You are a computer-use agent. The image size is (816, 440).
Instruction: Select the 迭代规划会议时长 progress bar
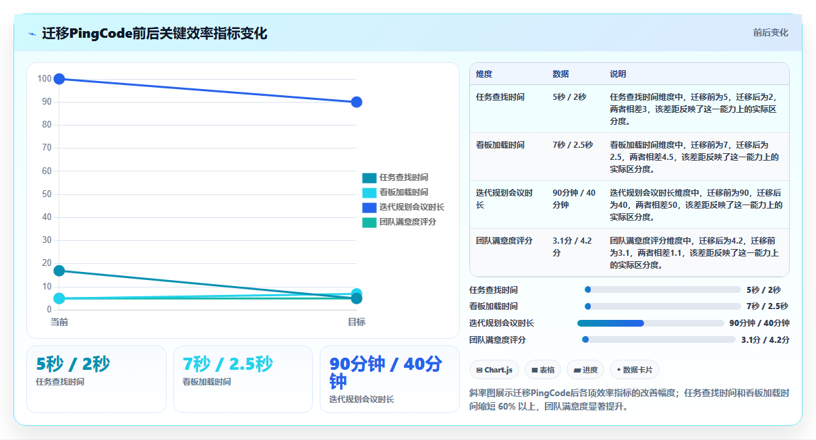coord(650,323)
